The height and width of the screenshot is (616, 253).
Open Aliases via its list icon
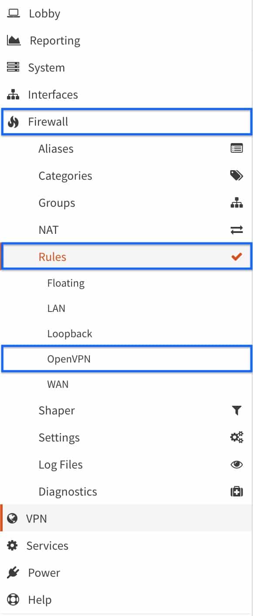click(x=236, y=148)
